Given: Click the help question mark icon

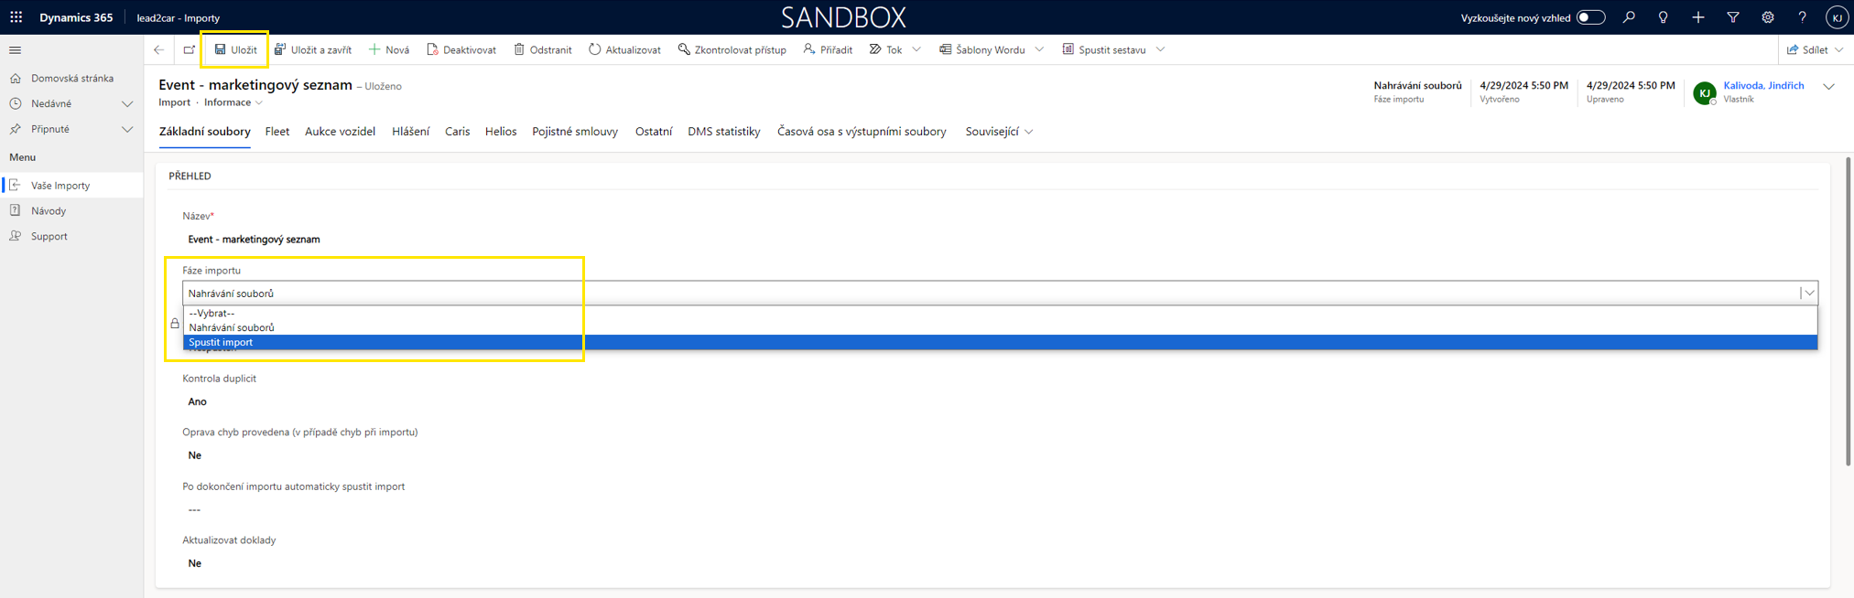Looking at the screenshot, I should click(x=1802, y=17).
